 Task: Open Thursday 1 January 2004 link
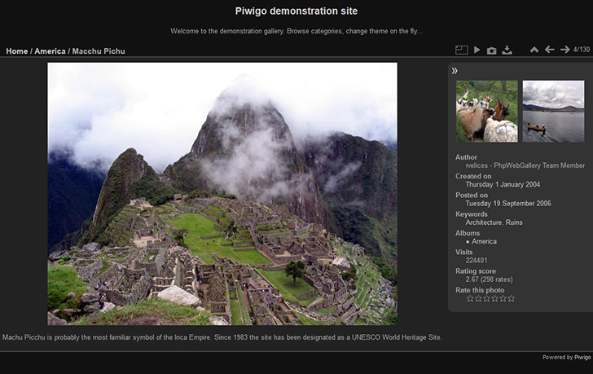[503, 184]
